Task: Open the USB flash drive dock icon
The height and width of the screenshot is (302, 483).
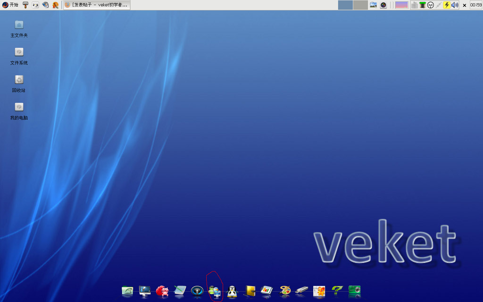Action: point(302,290)
